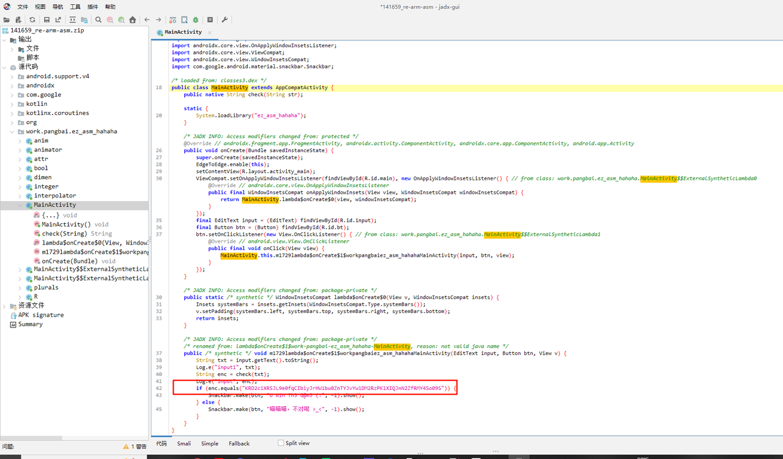783x459 pixels.
Task: Select the kotlin package tree item
Action: pyautogui.click(x=32, y=104)
